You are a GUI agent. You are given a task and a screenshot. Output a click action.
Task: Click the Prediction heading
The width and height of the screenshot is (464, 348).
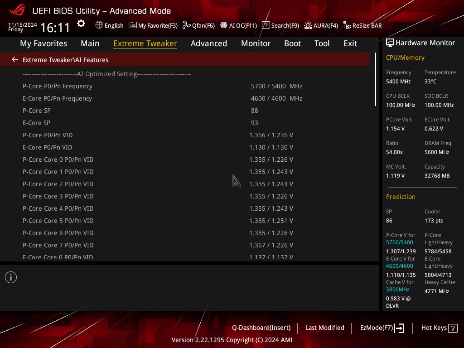(401, 197)
